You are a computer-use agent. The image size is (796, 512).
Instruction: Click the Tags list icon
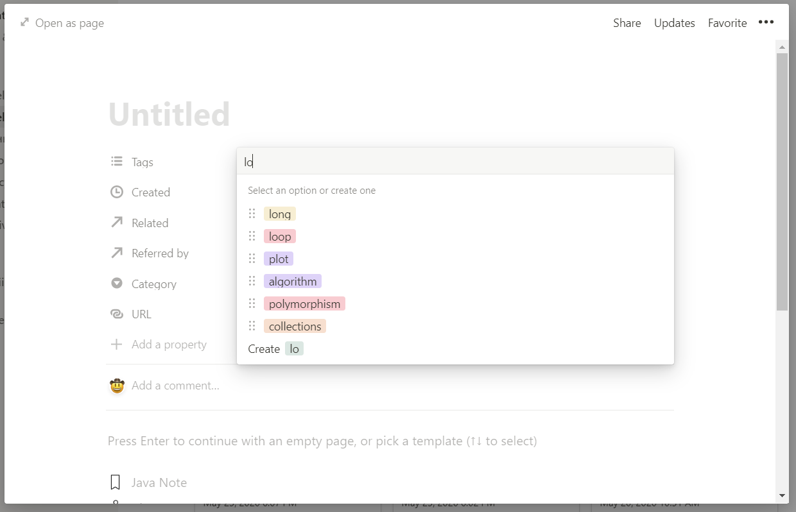[x=116, y=162]
